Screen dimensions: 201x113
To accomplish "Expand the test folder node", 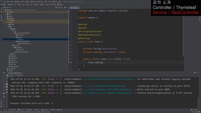I will pyautogui.click(x=9, y=54).
